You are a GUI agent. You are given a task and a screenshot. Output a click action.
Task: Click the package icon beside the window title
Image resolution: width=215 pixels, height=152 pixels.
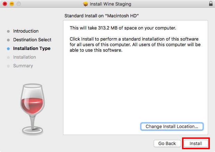click(86, 4)
